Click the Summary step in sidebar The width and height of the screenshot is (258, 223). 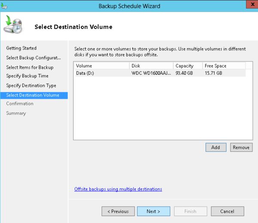(x=16, y=113)
